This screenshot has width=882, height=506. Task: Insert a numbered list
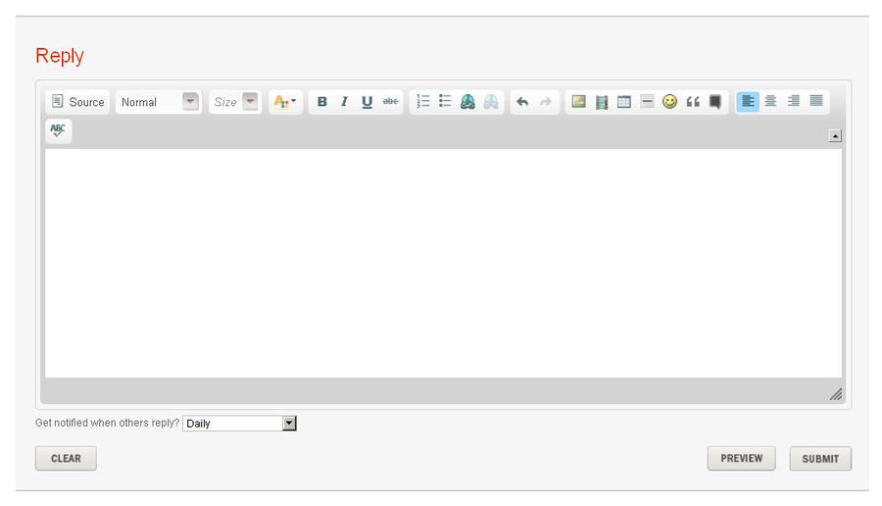[423, 102]
